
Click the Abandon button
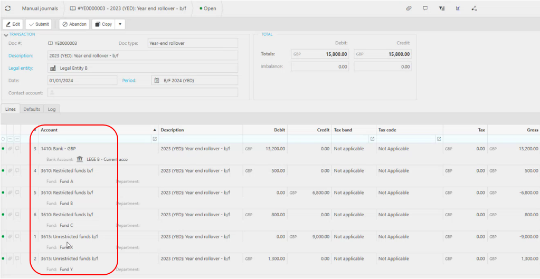point(74,24)
